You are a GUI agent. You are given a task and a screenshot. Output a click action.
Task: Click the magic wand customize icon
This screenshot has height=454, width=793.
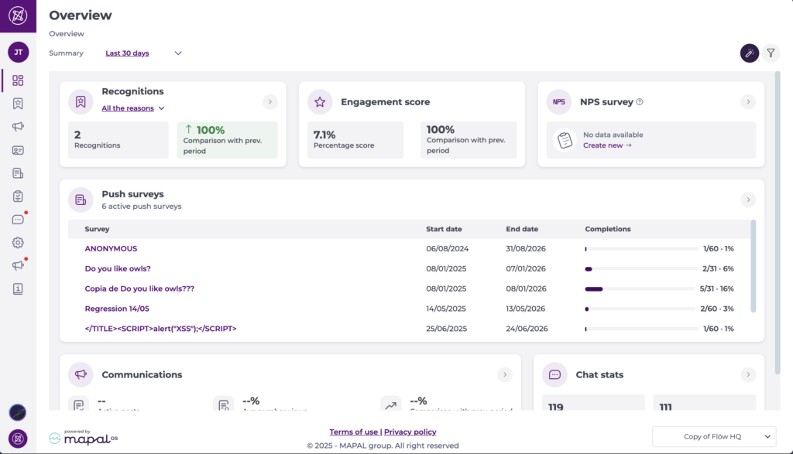(749, 53)
